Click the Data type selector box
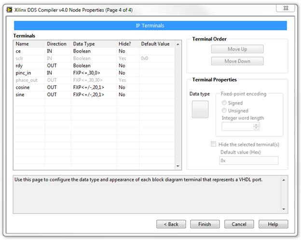The image size is (301, 240). 200,109
